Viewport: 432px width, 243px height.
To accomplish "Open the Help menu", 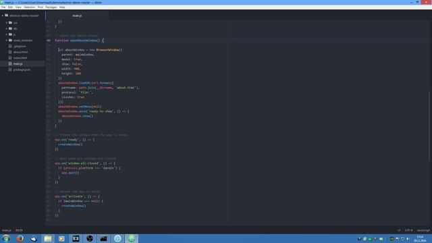I will pos(62,7).
